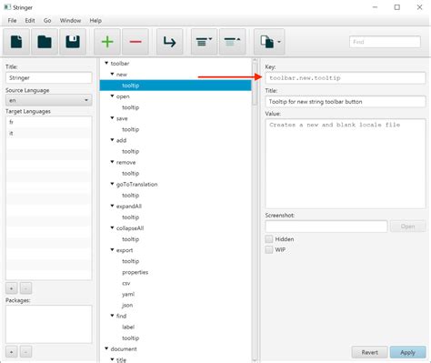Click the Open screenshot button

(x=407, y=227)
